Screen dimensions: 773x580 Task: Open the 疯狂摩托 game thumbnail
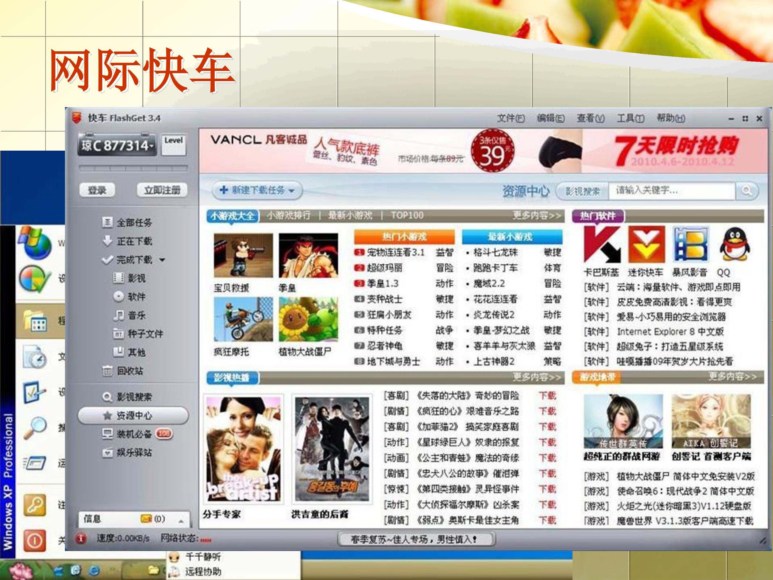click(x=243, y=319)
